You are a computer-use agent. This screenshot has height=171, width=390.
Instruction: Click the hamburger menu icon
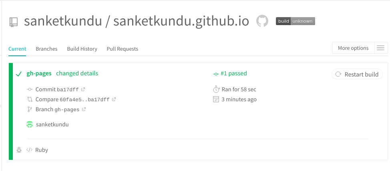(381, 48)
